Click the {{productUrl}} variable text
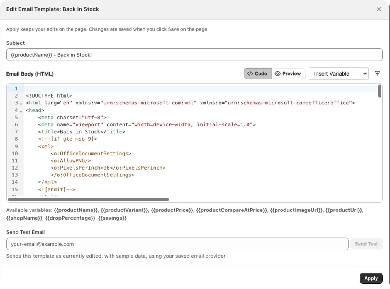Image resolution: width=390 pixels, height=289 pixels. coord(344,210)
